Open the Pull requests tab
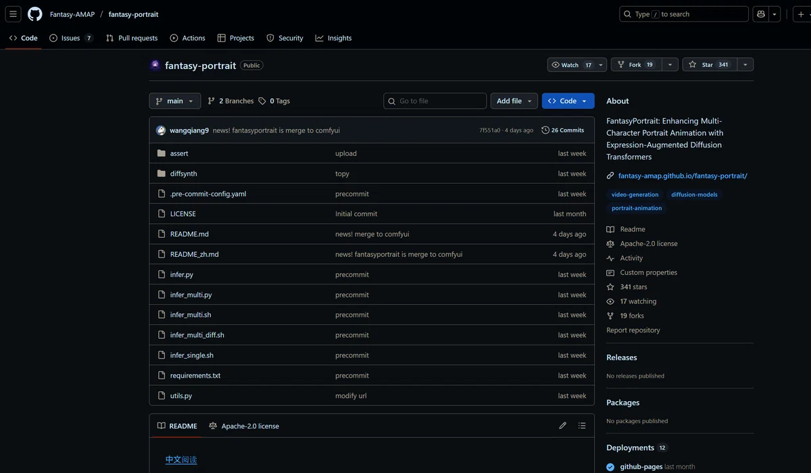The height and width of the screenshot is (473, 811). (x=132, y=38)
